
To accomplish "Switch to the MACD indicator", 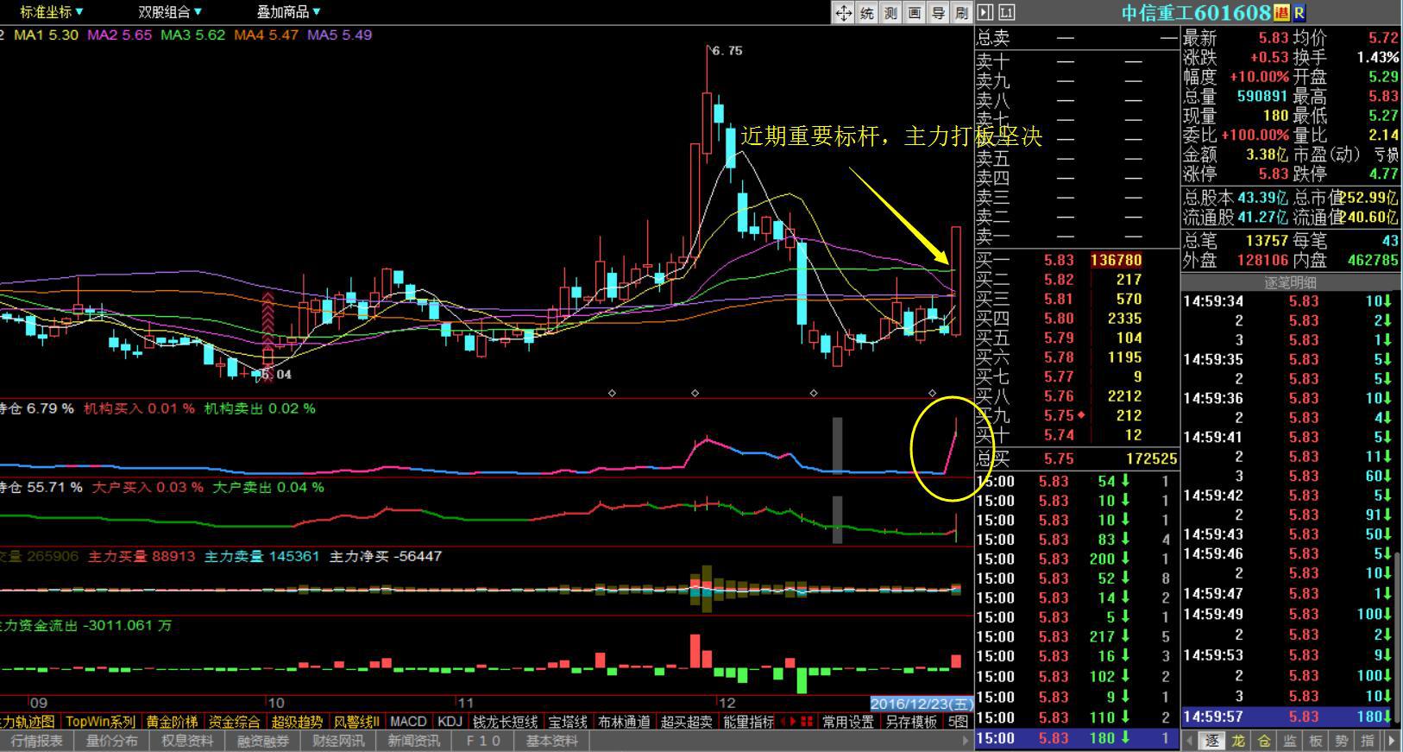I will pyautogui.click(x=408, y=722).
